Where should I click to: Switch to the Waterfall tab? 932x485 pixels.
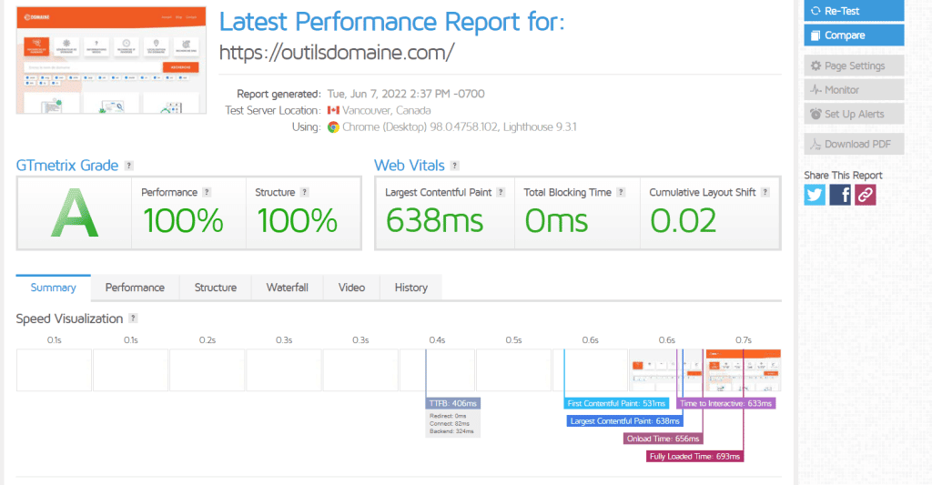coord(287,288)
